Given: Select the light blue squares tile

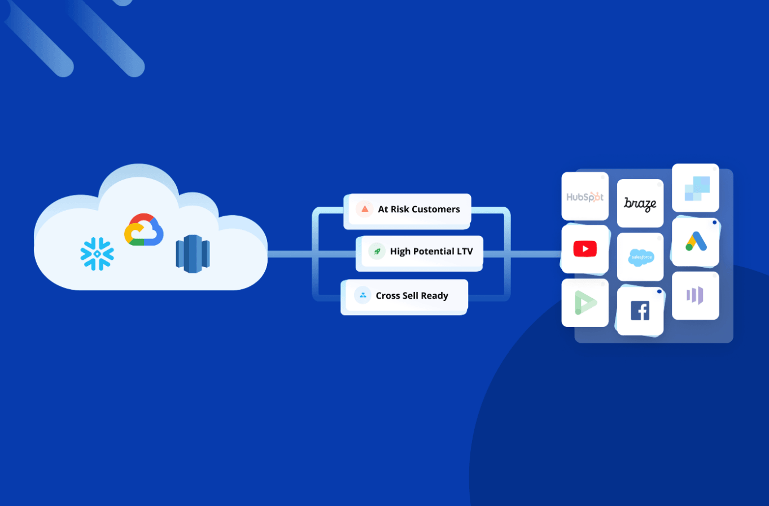Looking at the screenshot, I should [696, 188].
